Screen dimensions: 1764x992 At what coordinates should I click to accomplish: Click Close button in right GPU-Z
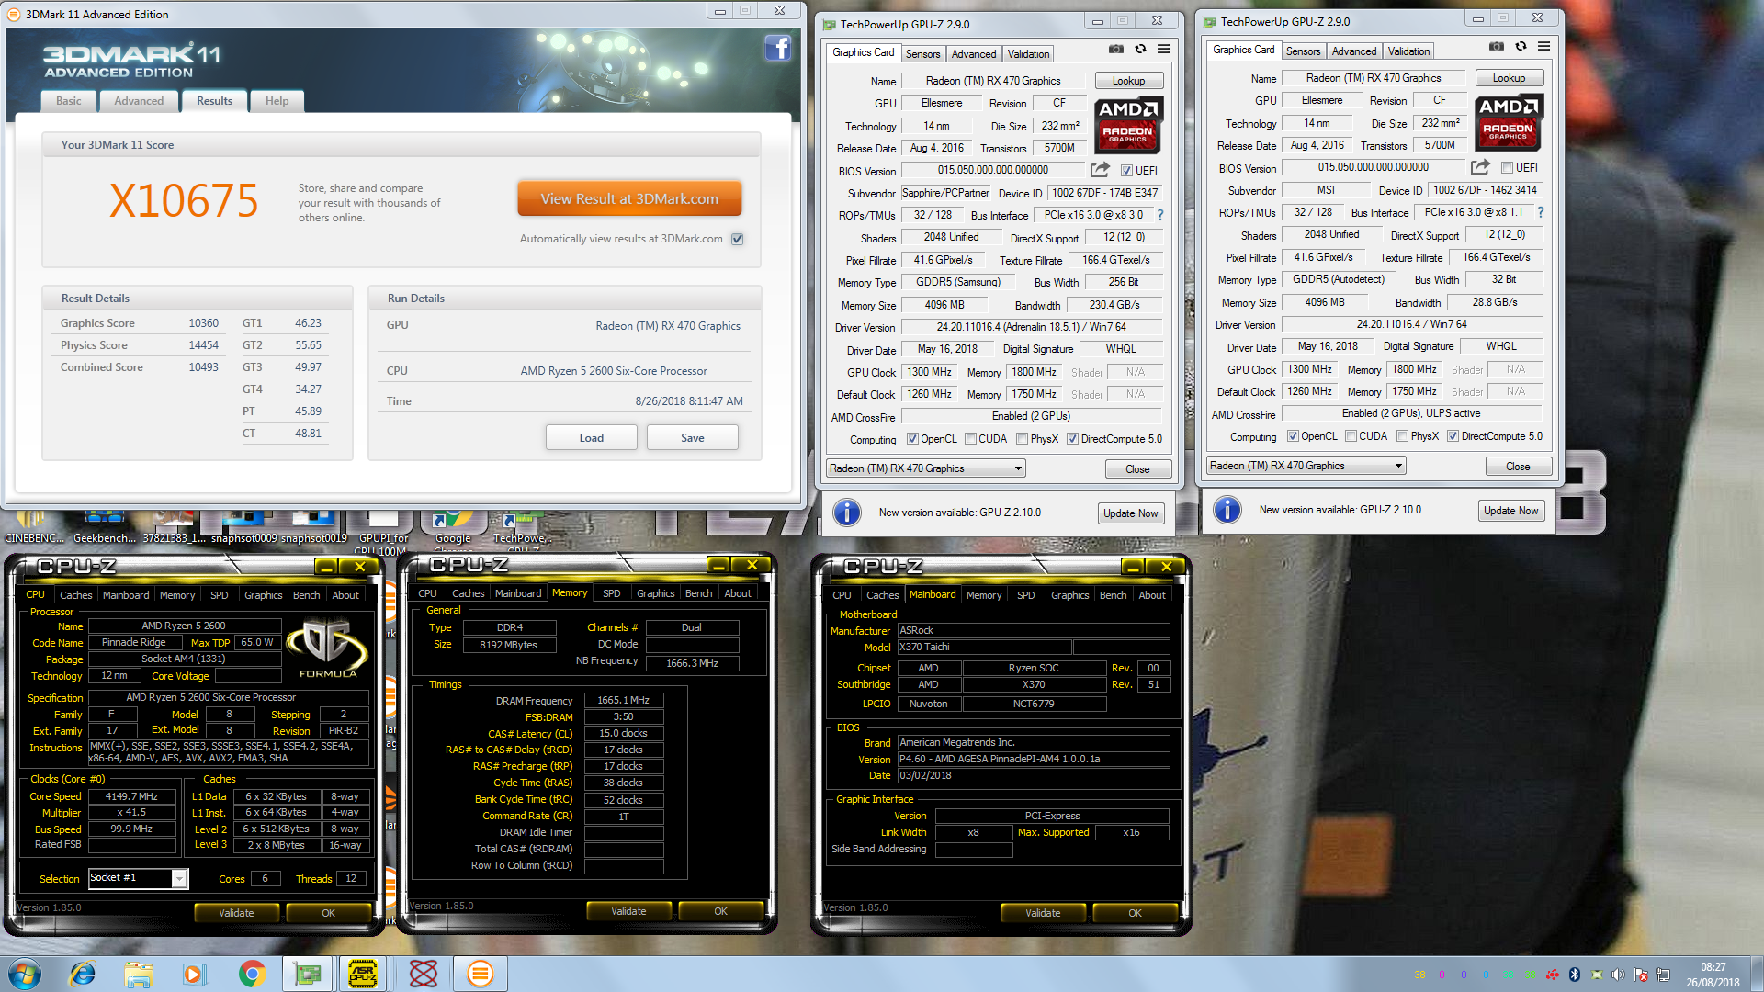click(1518, 467)
